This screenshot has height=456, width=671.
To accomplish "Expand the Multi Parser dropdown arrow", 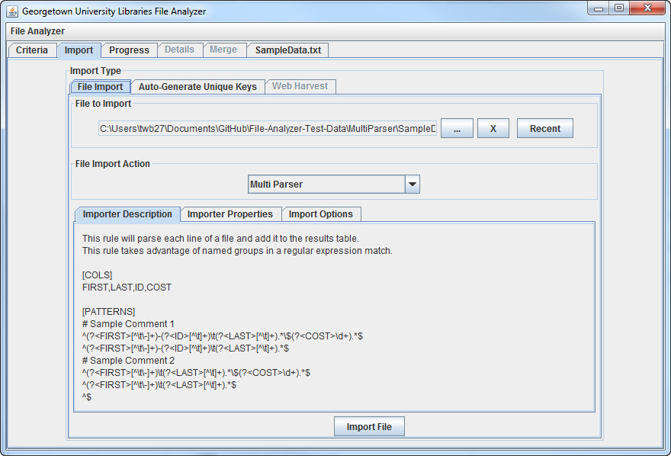I will coord(412,185).
